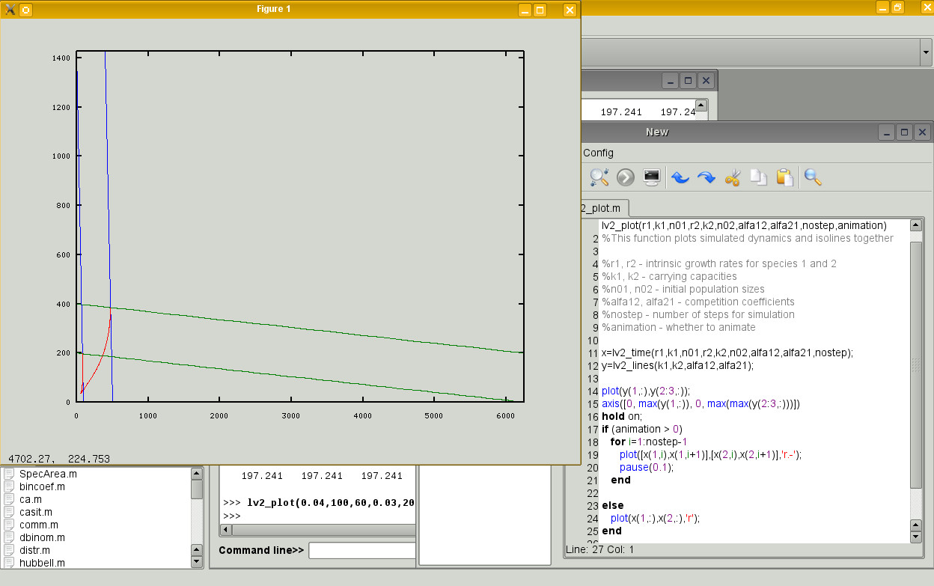
Task: Click the file icon beside distr.m
Action: 10,550
